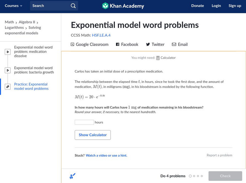Open the HSF.LE.A.4 standard link
The width and height of the screenshot is (246, 183).
[x=101, y=35]
